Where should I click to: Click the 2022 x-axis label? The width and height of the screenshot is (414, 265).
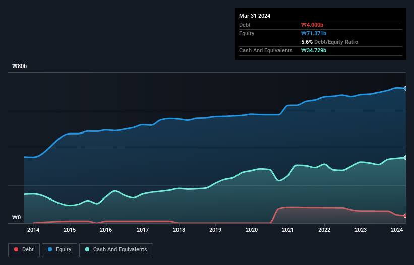324,230
